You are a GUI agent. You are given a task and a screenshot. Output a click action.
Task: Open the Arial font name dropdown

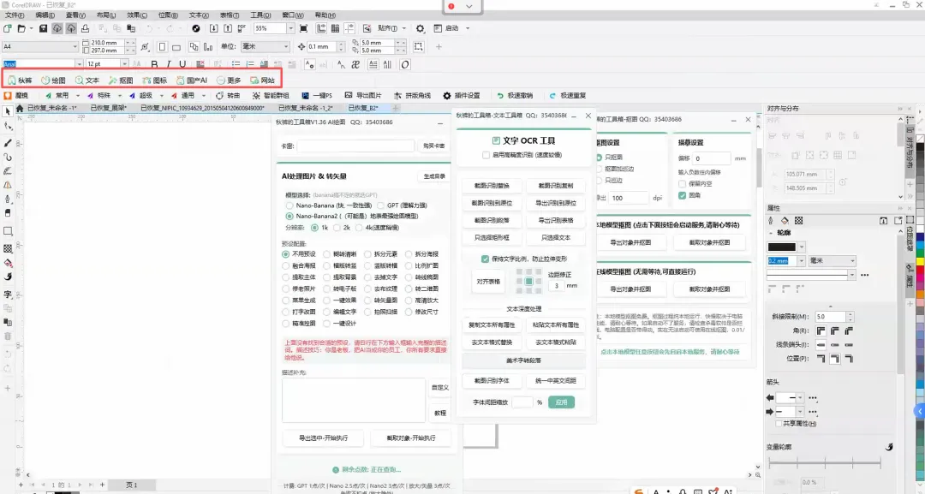[79, 64]
